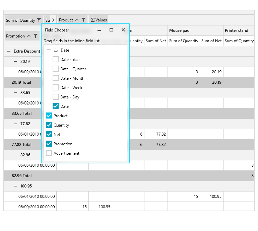Uncheck the Promotion field checkbox
The width and height of the screenshot is (258, 231).
click(x=49, y=144)
